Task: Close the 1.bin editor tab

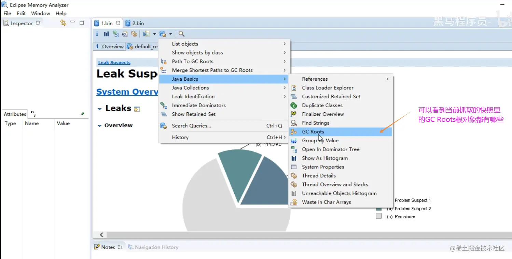Action: [x=118, y=23]
